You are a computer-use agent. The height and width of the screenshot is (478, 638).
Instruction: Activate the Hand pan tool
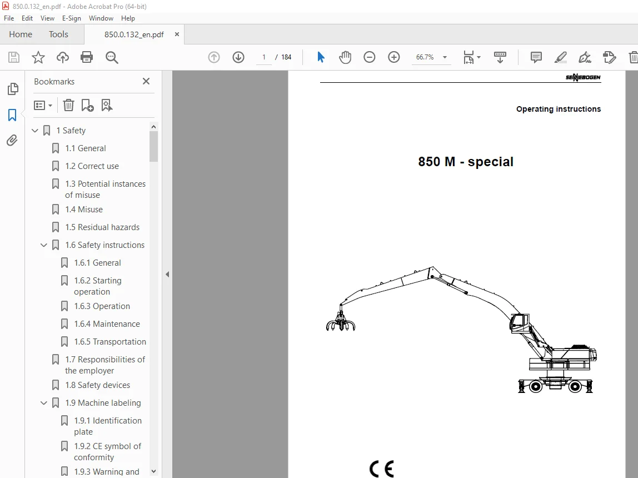point(345,57)
